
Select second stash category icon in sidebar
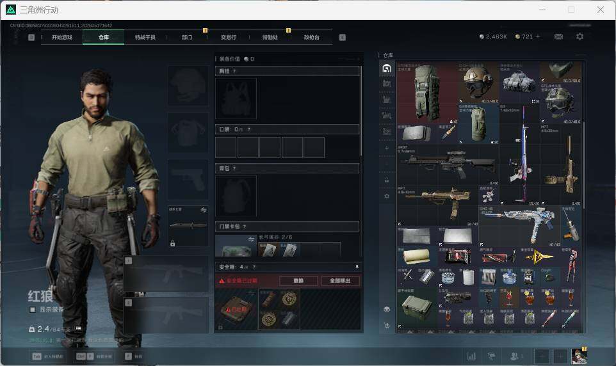coord(387,83)
